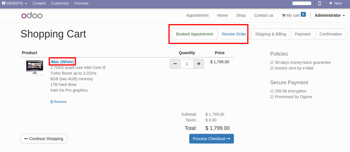
Task: Click the Policies heading
Action: [279, 54]
